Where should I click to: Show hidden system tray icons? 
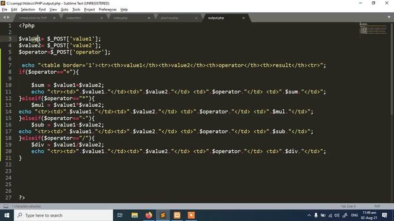click(x=309, y=215)
